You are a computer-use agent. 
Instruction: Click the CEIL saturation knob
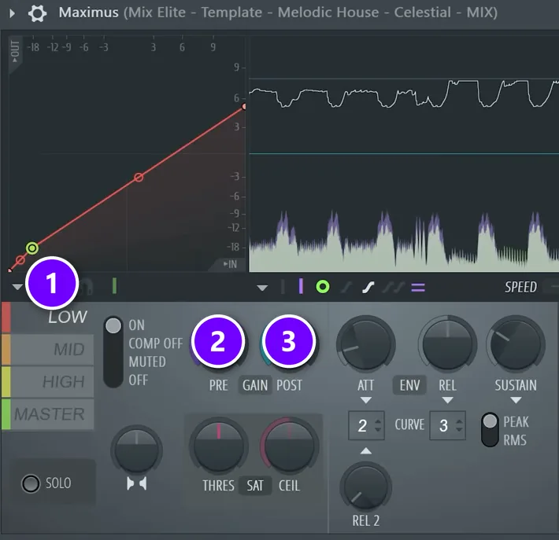coord(289,447)
